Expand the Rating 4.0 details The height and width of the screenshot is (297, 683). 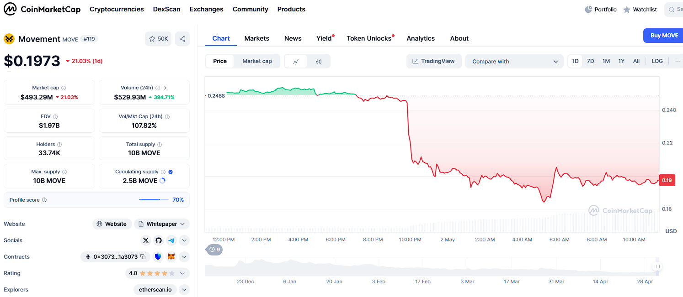point(182,273)
